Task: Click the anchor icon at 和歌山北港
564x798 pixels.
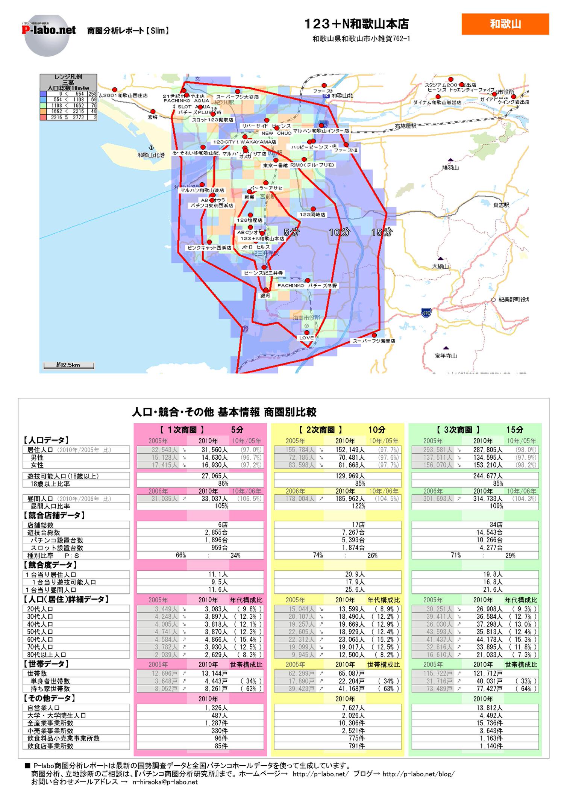Action: (x=150, y=147)
